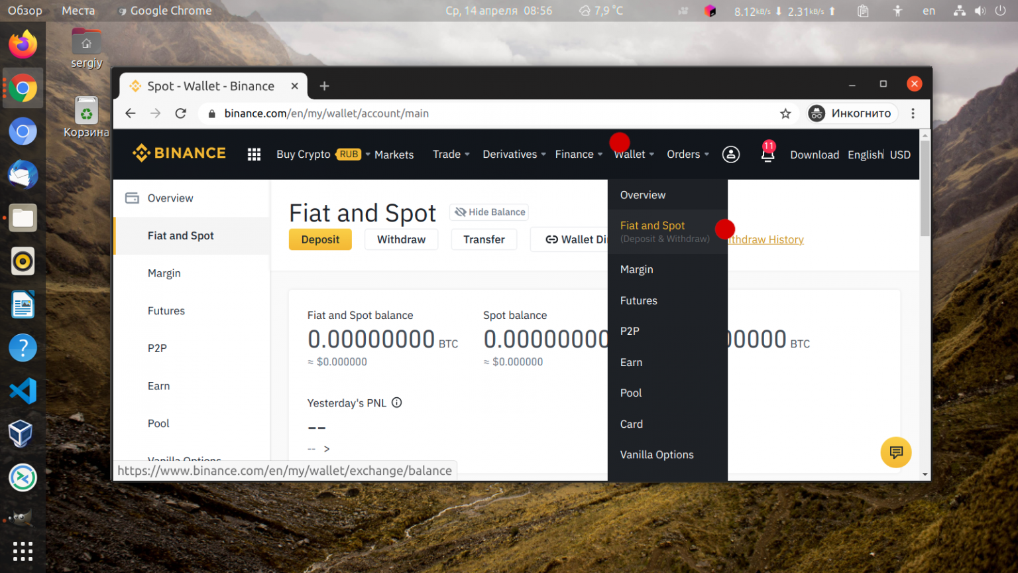
Task: Click the browser forward arrow
Action: pos(155,113)
